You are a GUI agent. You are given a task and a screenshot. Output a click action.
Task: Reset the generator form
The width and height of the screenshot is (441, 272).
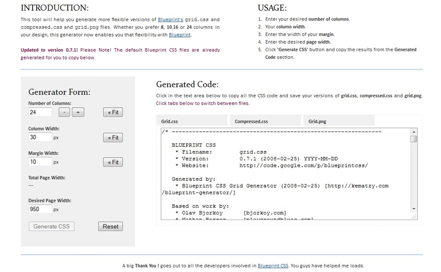tap(110, 226)
